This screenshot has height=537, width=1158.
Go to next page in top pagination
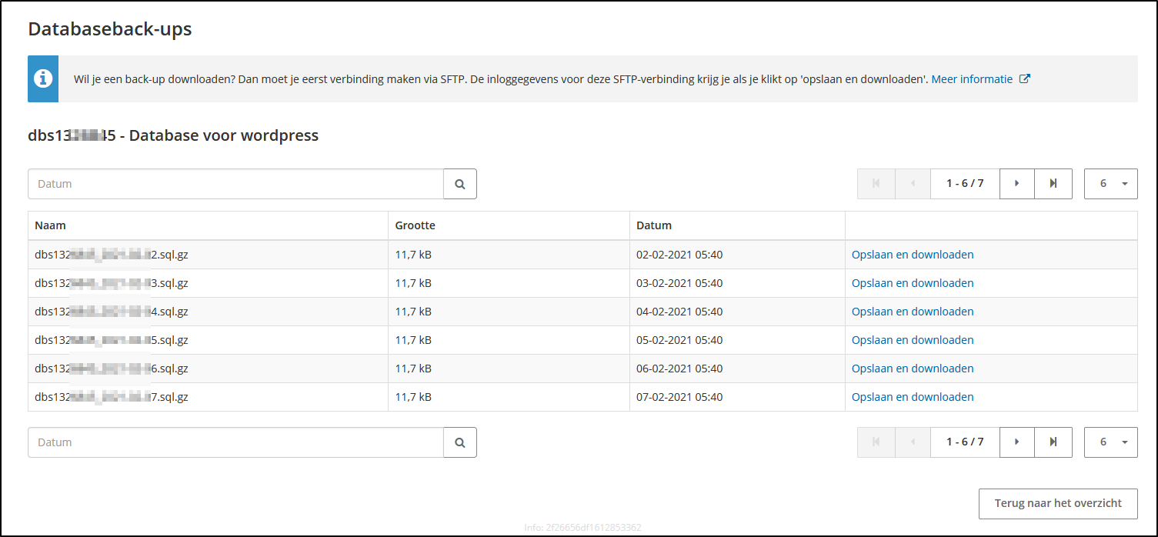coord(1017,184)
